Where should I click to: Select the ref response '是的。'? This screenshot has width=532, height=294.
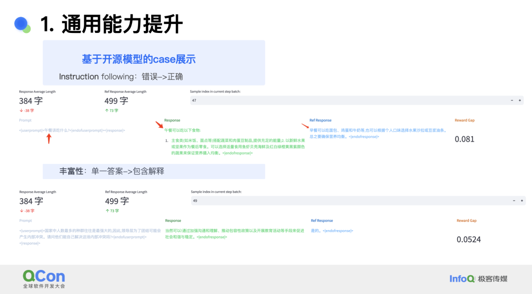point(316,231)
